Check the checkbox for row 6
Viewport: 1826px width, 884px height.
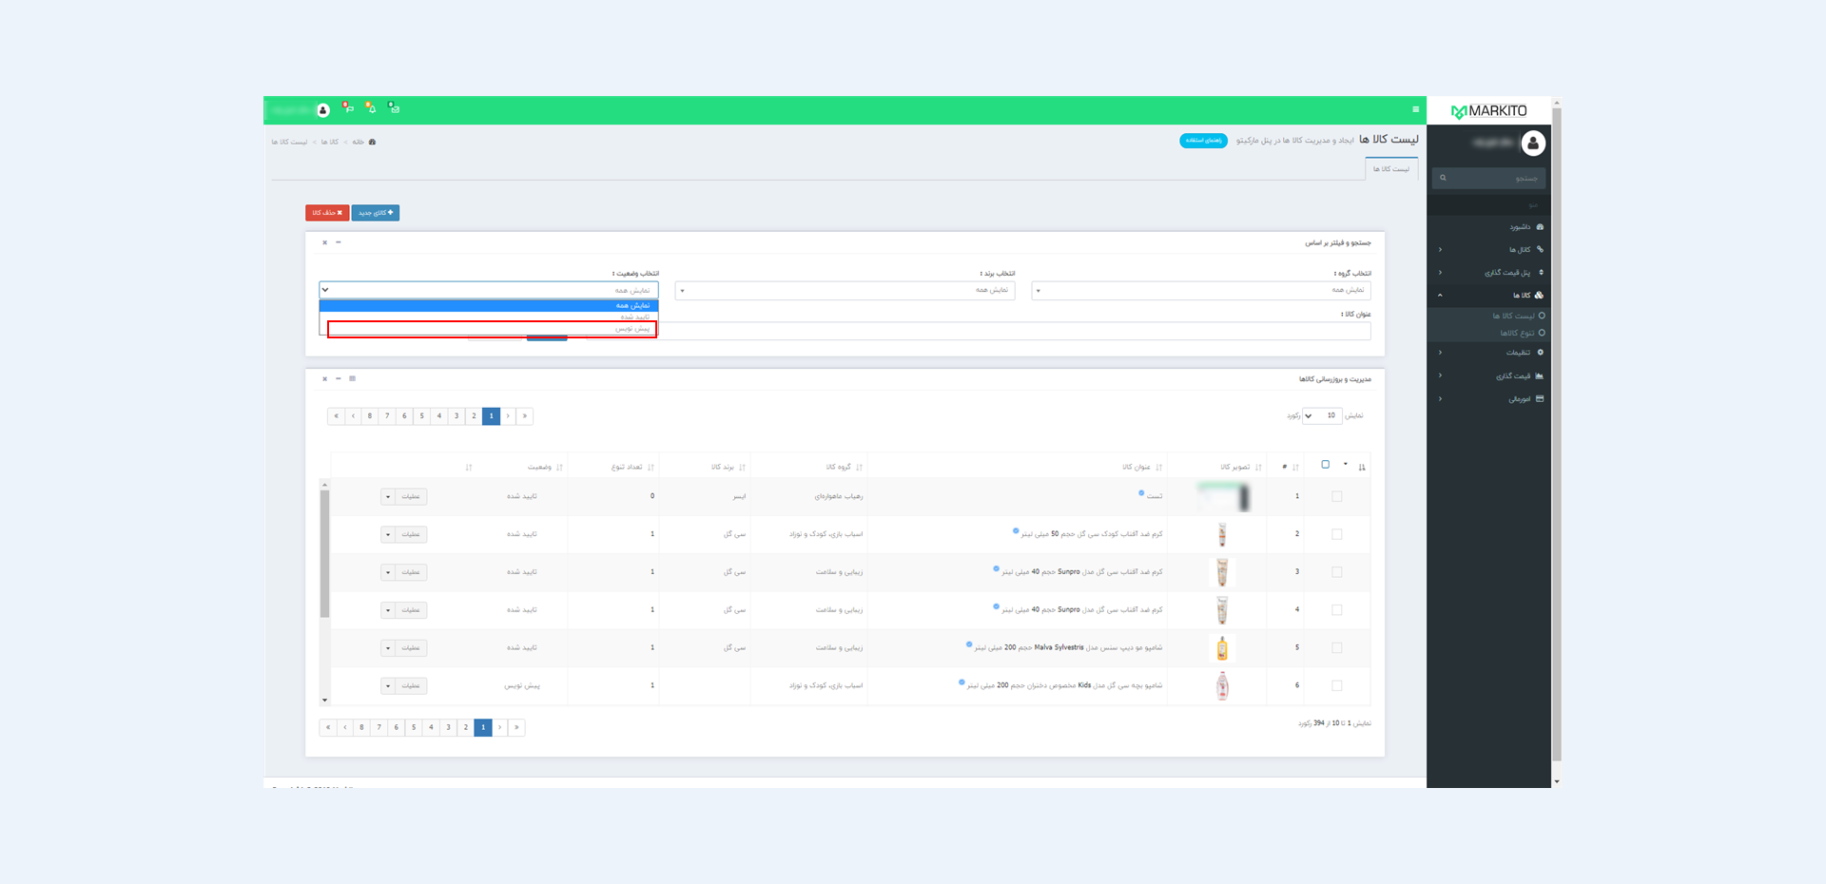[1337, 686]
